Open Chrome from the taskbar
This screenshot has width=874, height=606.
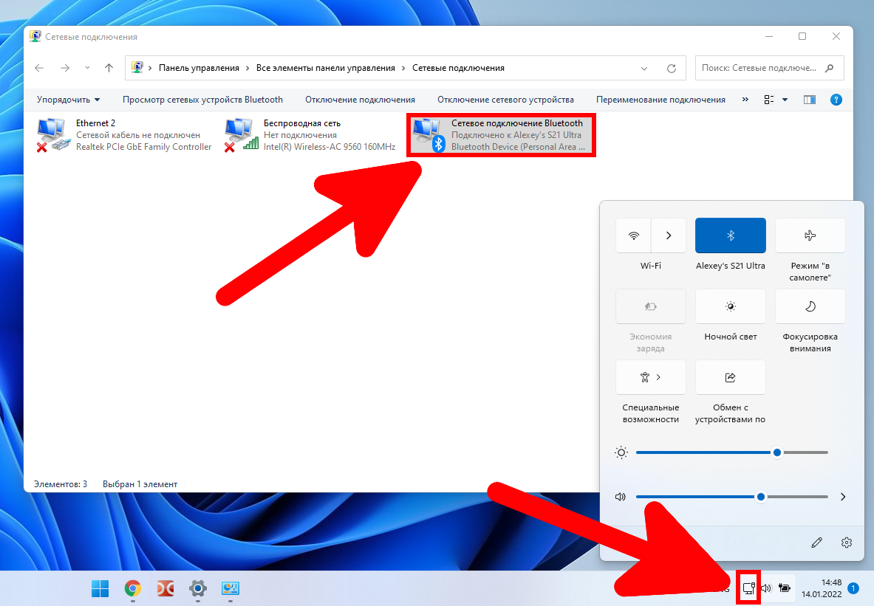pos(133,588)
